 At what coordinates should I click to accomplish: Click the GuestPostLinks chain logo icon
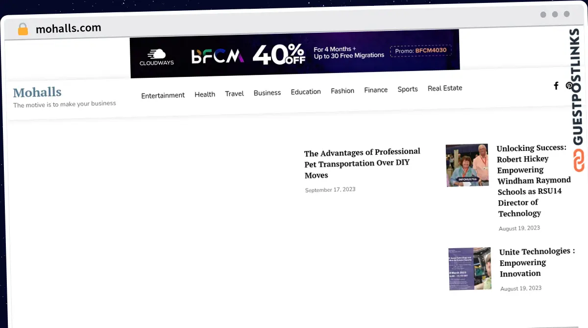(x=579, y=161)
